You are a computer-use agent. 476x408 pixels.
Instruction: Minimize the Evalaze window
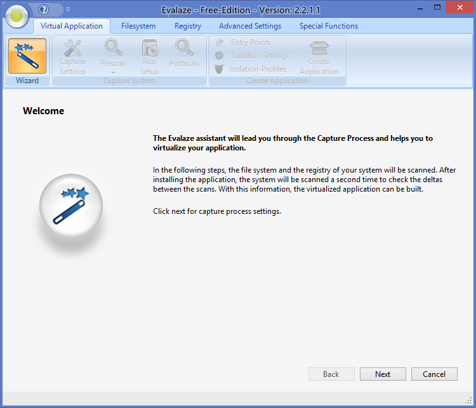(420, 8)
